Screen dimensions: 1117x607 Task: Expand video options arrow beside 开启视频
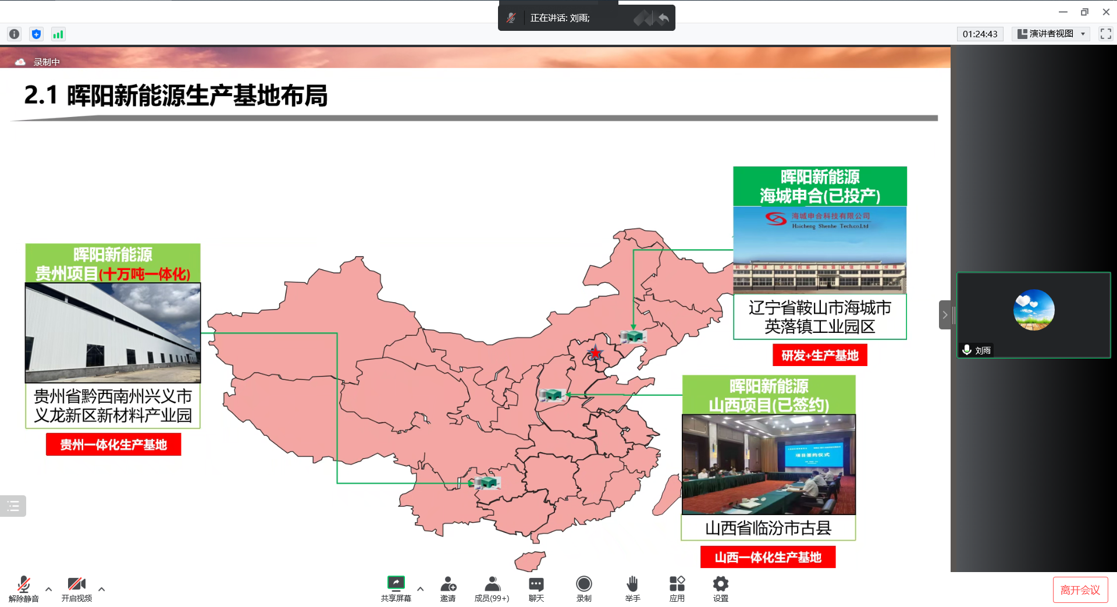pos(102,589)
